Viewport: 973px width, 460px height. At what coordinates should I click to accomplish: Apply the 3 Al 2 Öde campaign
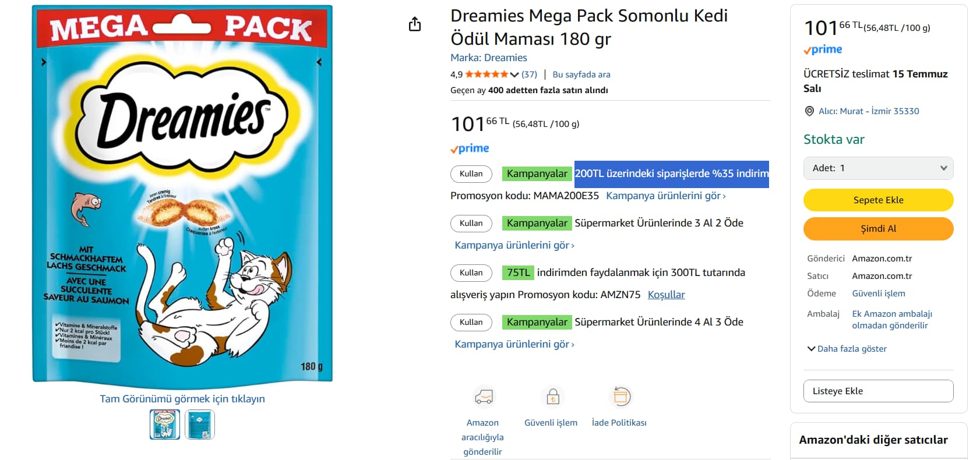tap(471, 223)
